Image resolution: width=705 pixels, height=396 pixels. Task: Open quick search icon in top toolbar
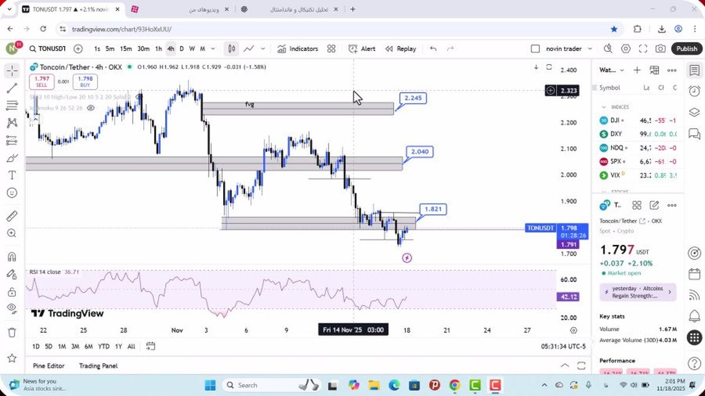(x=607, y=49)
